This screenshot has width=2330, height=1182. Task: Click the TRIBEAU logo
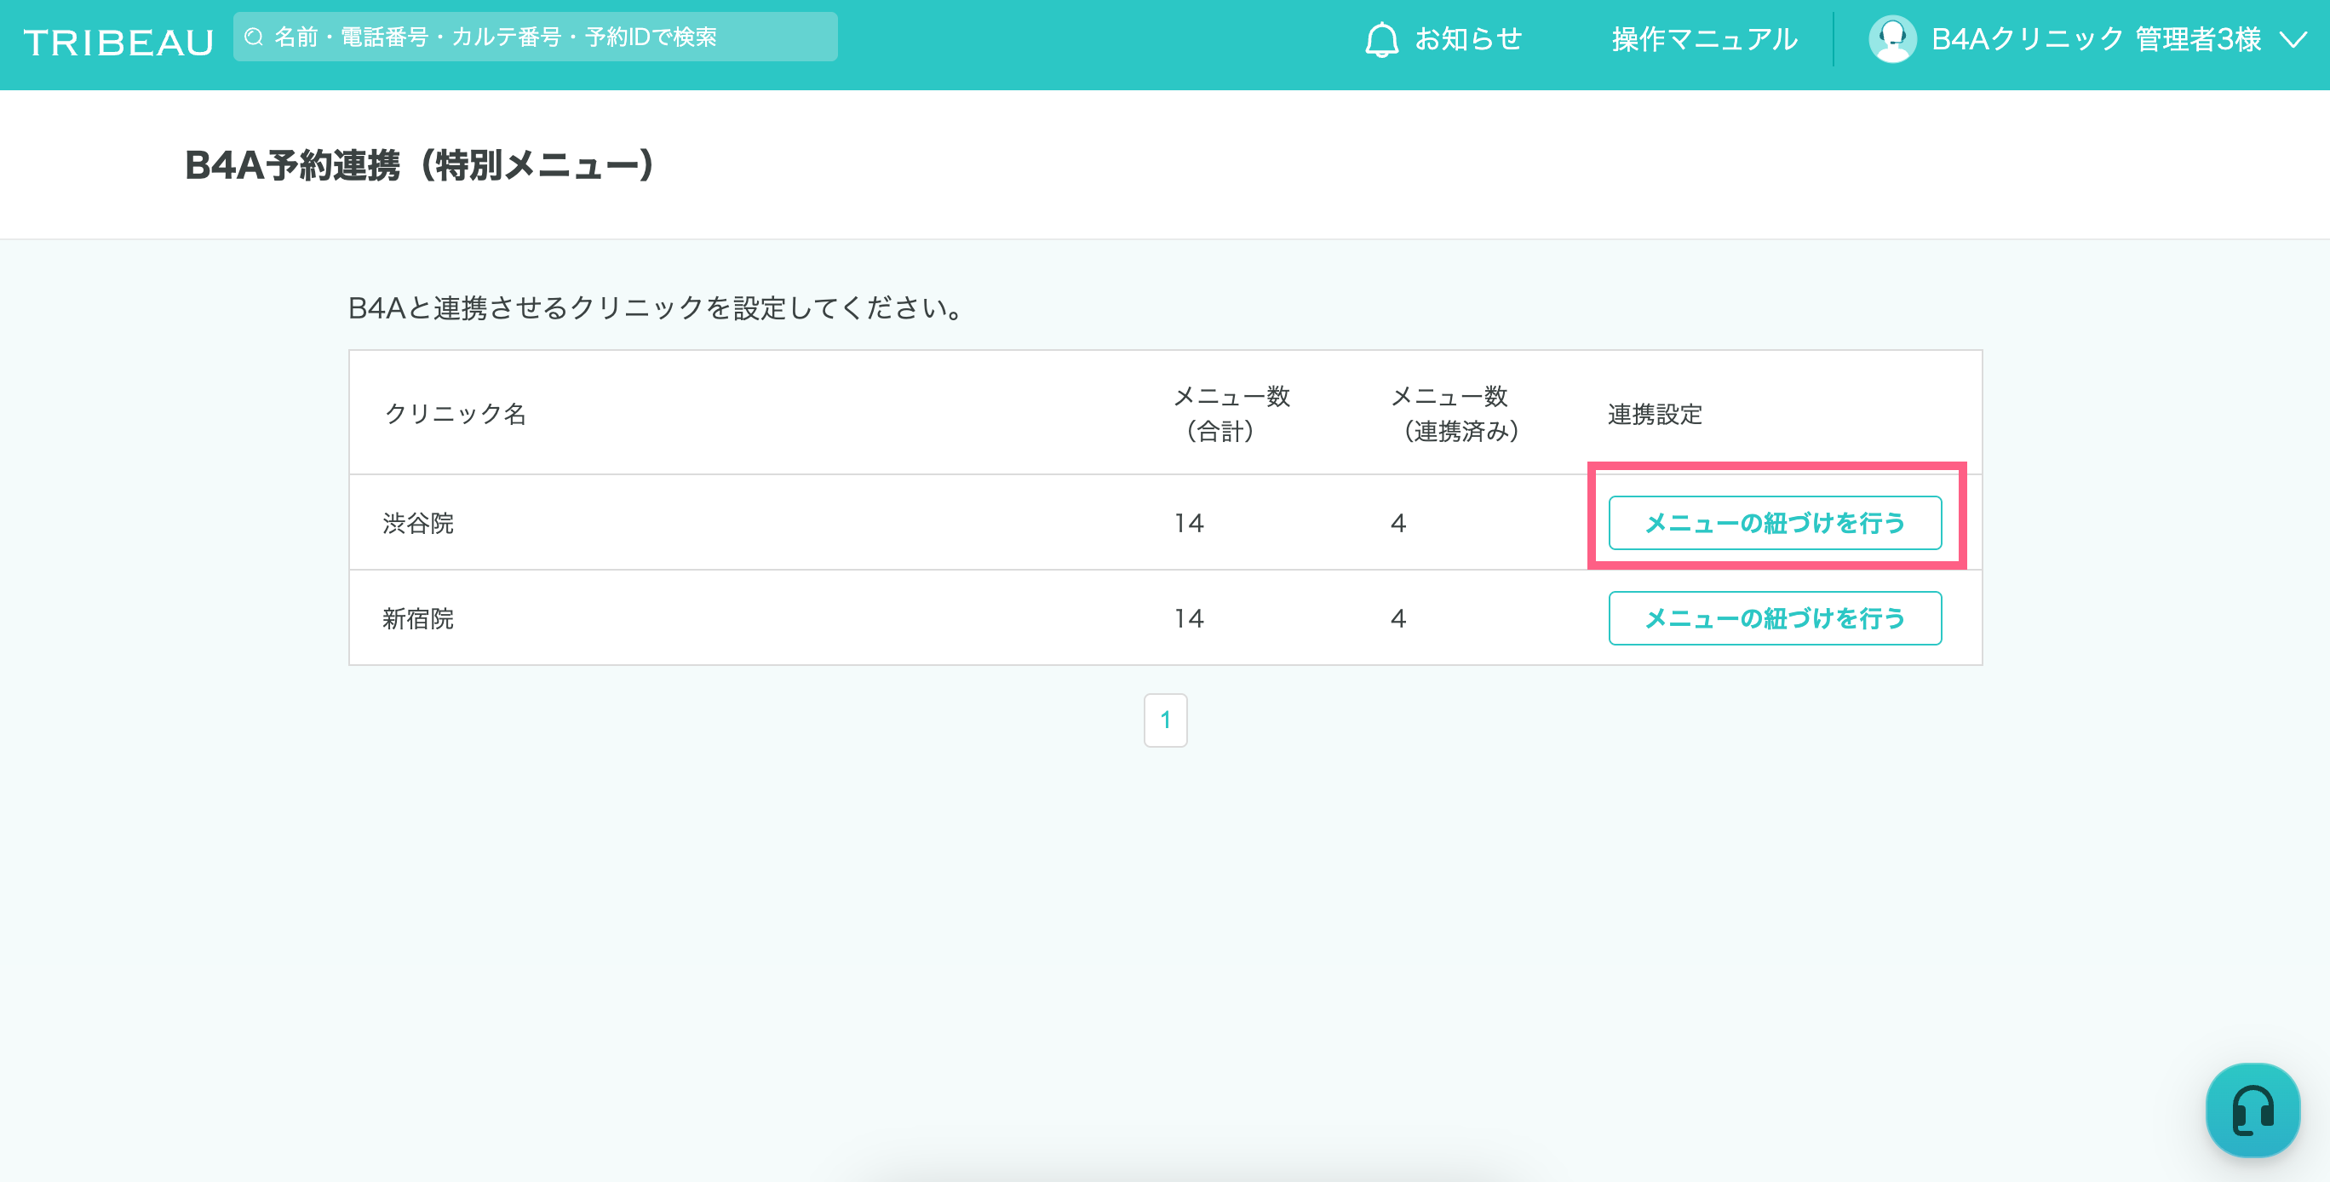click(x=118, y=42)
